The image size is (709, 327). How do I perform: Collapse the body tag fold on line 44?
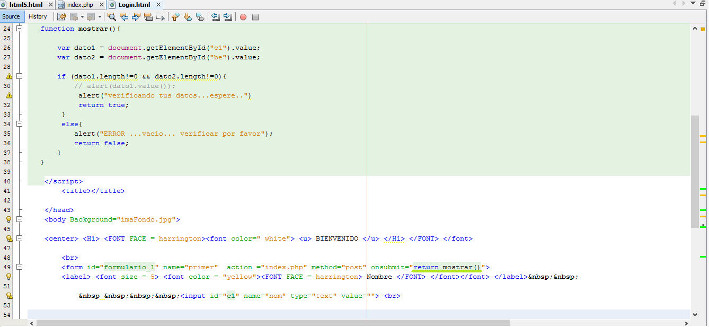[x=20, y=219]
